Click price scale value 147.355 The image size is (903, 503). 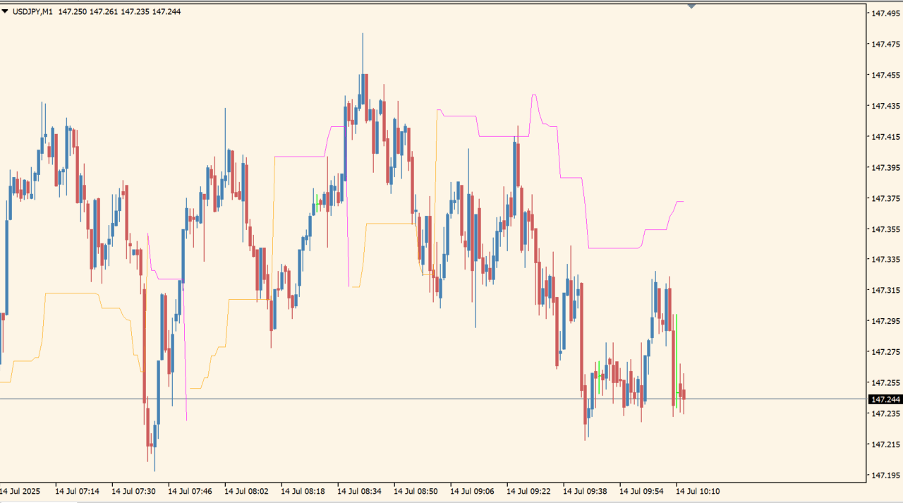[885, 229]
